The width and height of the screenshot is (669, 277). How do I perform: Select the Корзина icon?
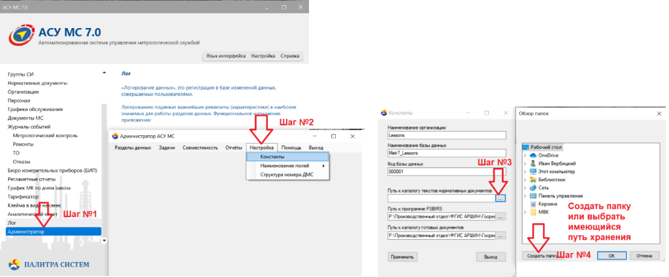533,204
